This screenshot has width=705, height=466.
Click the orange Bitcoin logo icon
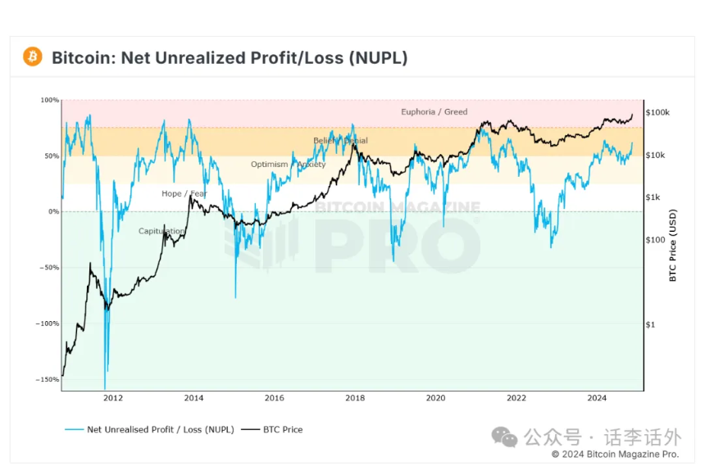point(32,57)
